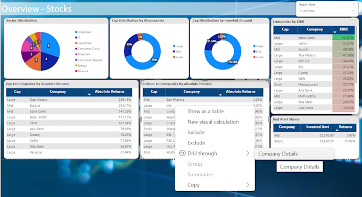Click the Companies by XIRR vertical scrollbar
Screen dimensions: 362x197
tap(356, 55)
